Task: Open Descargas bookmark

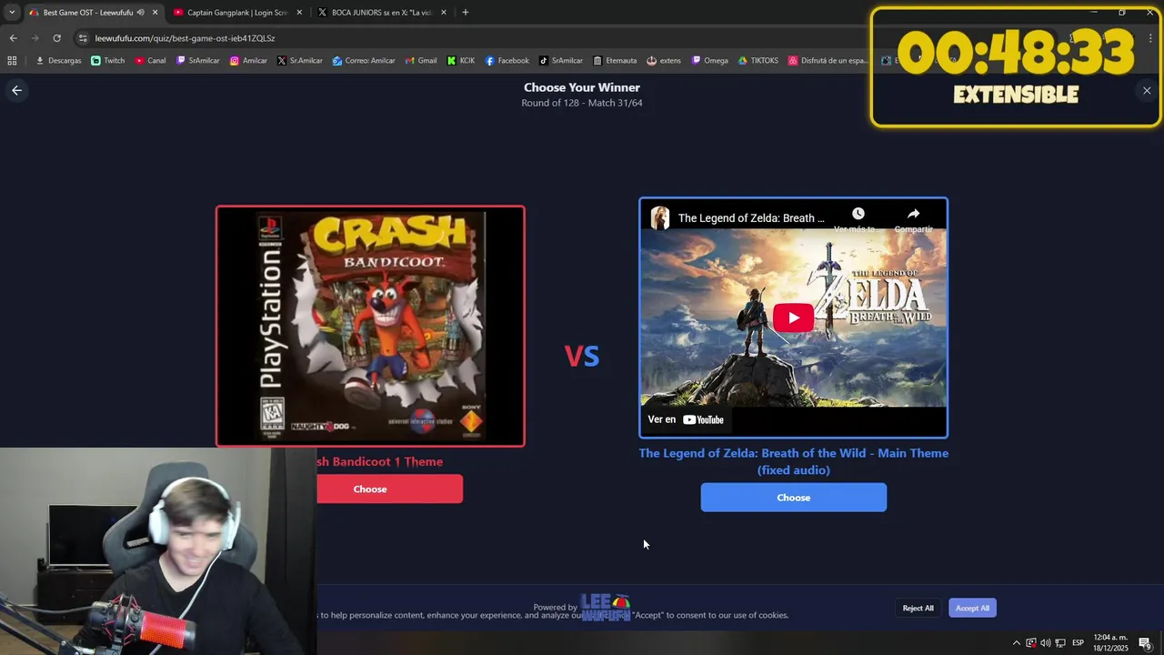Action: pyautogui.click(x=58, y=61)
